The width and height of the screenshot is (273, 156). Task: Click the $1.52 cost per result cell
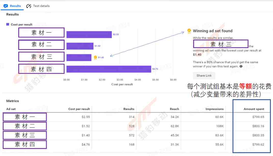tap(86, 126)
